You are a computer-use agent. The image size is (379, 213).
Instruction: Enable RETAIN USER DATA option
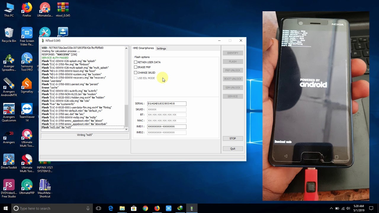(136, 62)
